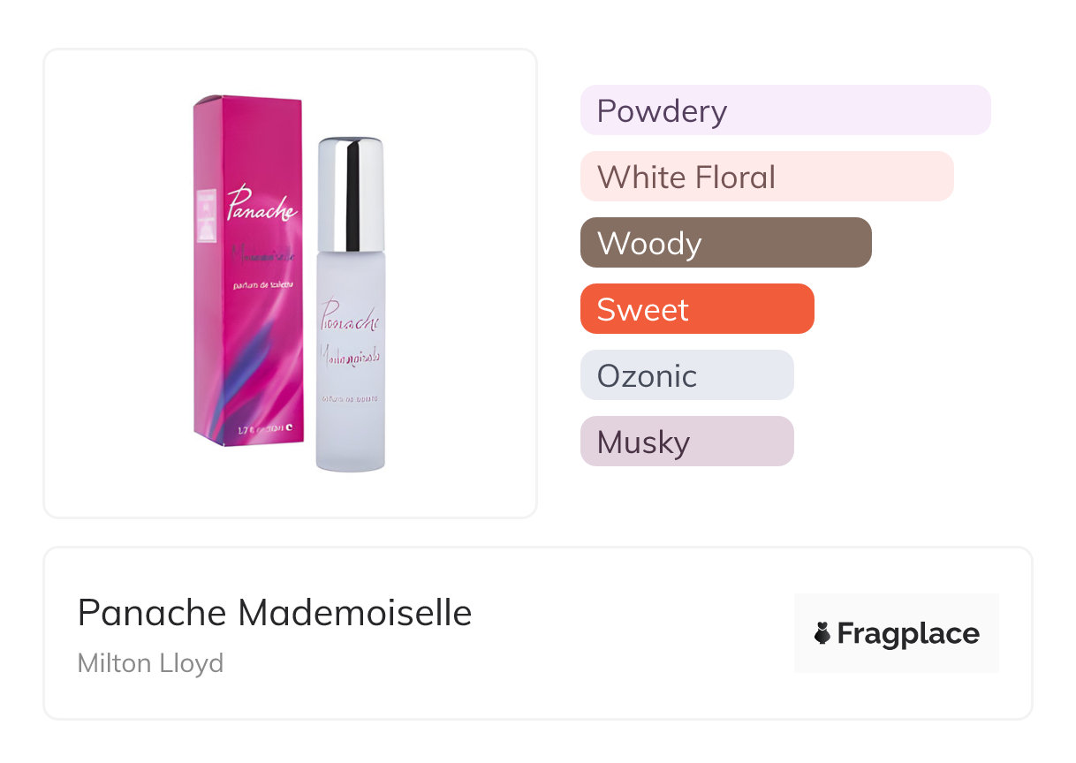Click the Fragplace brand name text
Viewport: 1076px width, 763px height.
[908, 634]
